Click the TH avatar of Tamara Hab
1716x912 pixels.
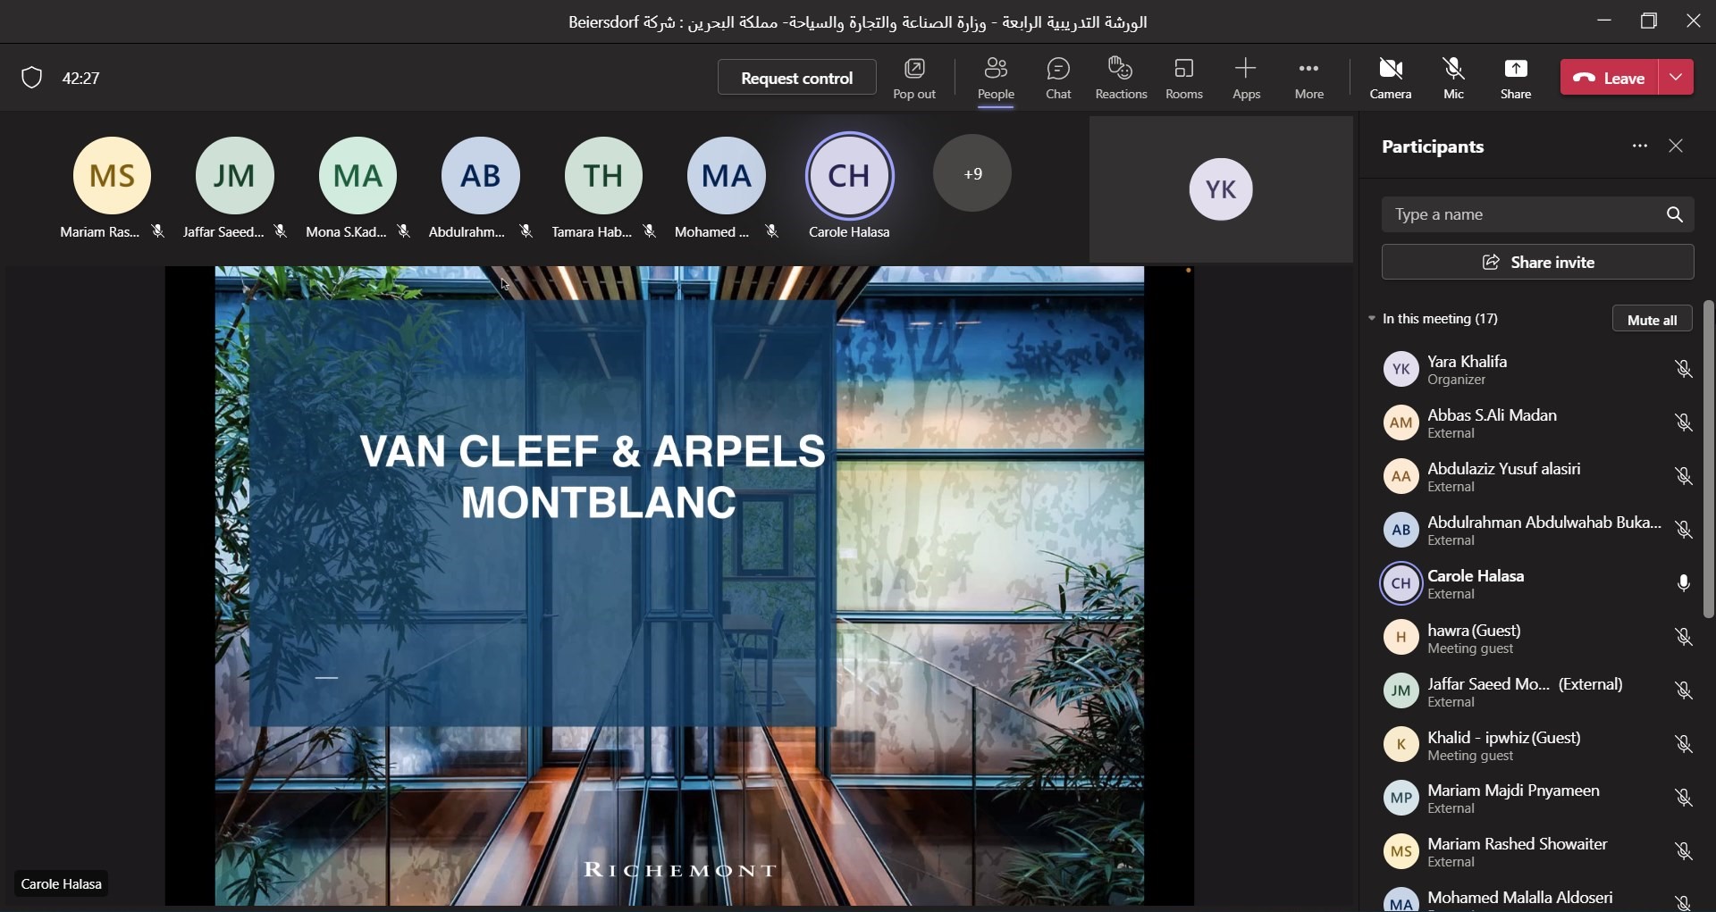tap(603, 175)
